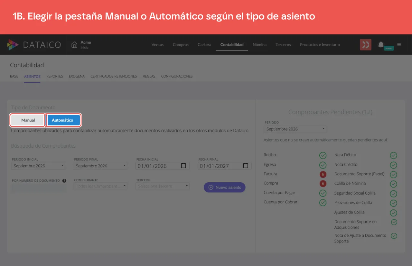The width and height of the screenshot is (412, 266).
Task: Open the Nómina menu
Action: click(259, 45)
